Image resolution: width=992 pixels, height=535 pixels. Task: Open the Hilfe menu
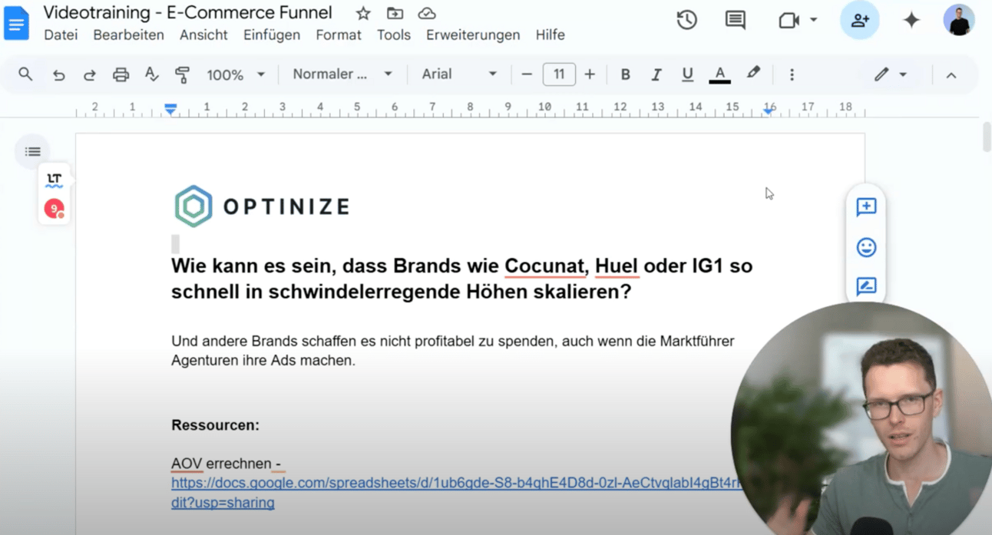(550, 35)
